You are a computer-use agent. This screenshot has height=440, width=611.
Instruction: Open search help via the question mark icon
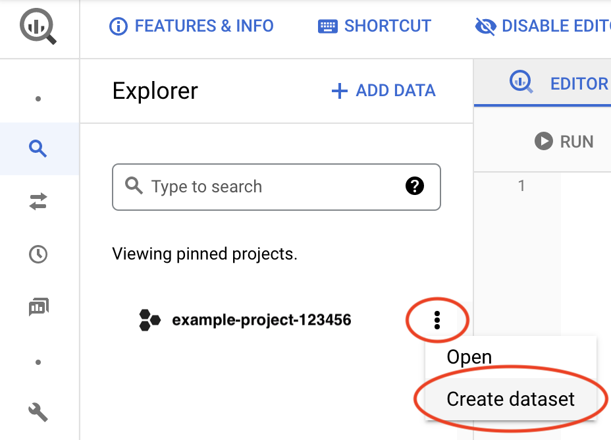tap(415, 186)
